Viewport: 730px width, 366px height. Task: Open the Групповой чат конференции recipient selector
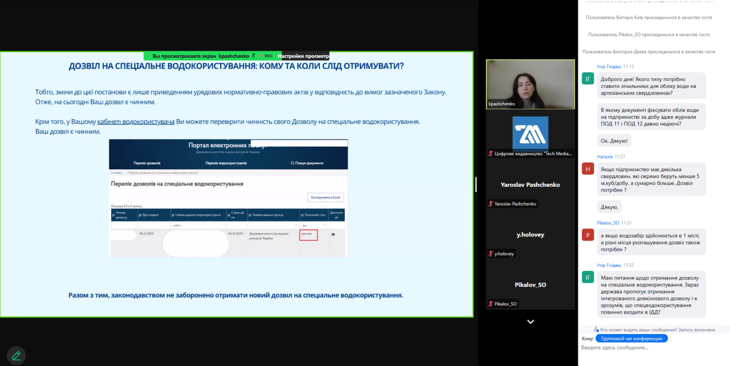click(x=631, y=339)
